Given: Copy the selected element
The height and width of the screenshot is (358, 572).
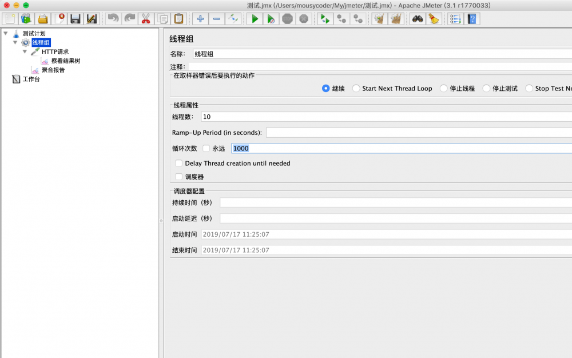Looking at the screenshot, I should (162, 19).
